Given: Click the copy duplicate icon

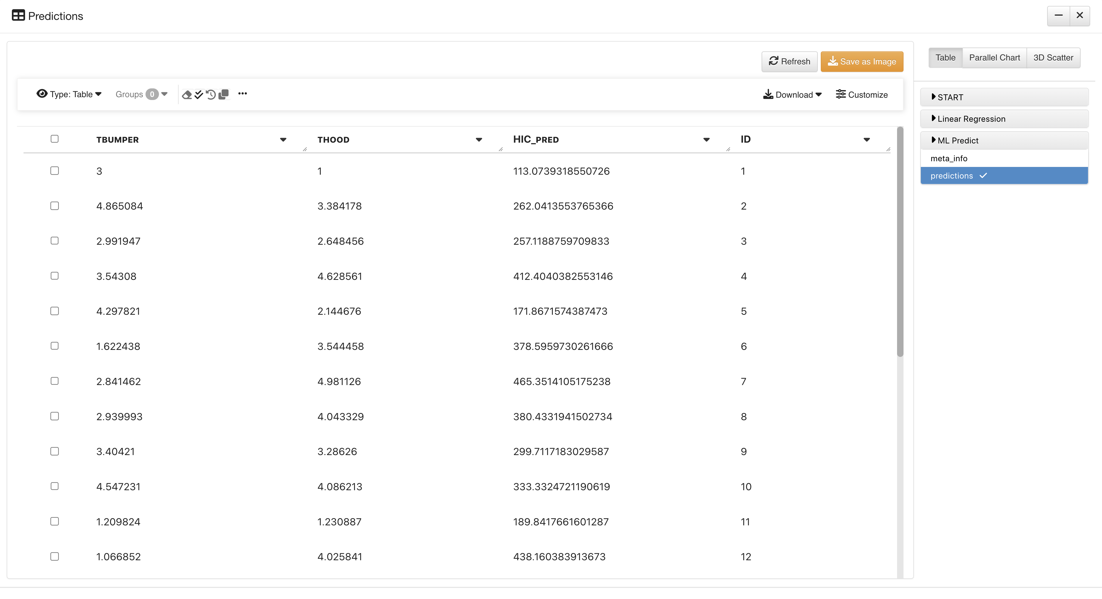Looking at the screenshot, I should point(223,95).
